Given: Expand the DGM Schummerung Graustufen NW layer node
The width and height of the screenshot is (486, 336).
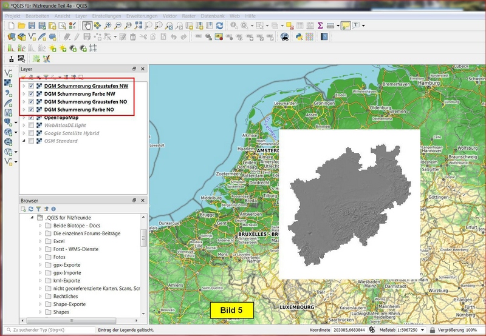Looking at the screenshot, I should (x=24, y=86).
